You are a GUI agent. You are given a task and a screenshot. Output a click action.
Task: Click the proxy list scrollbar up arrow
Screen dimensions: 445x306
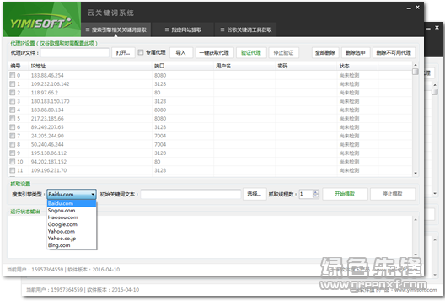click(416, 65)
